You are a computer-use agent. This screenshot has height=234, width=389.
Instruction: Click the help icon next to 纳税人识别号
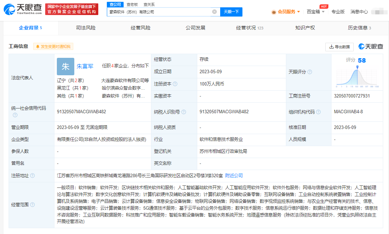184,112
